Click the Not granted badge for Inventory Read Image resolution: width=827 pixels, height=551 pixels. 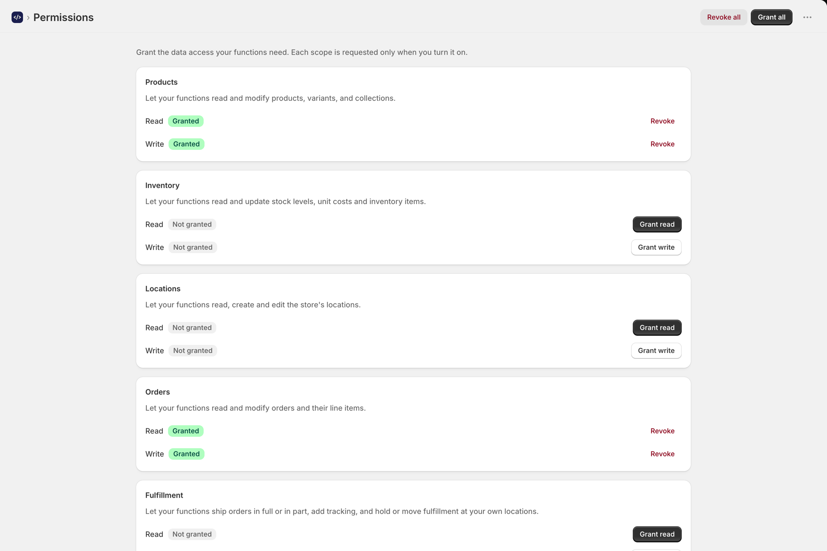(192, 224)
